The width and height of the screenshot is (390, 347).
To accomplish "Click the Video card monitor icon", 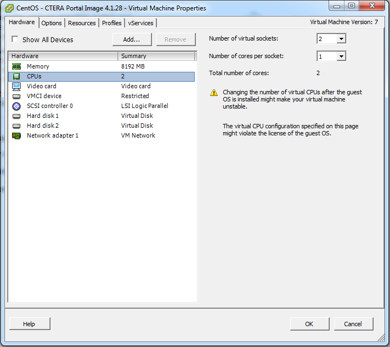I will (16, 86).
